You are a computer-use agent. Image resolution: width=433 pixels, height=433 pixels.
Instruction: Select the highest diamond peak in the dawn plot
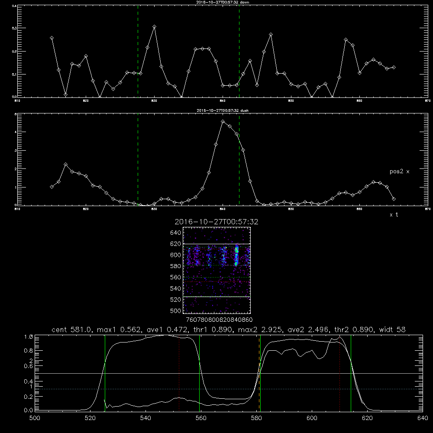155,27
